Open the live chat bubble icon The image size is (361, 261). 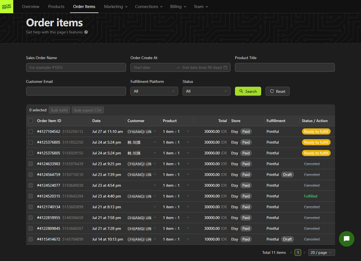tap(347, 239)
